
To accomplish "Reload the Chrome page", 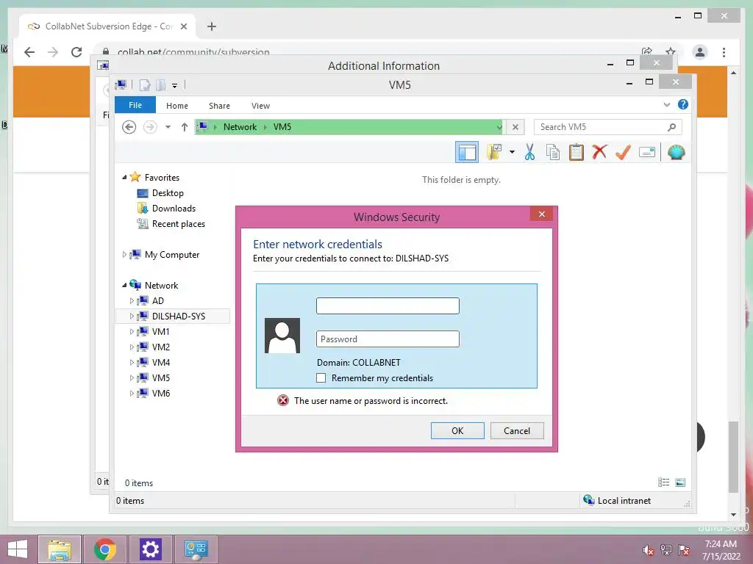I will coord(76,52).
